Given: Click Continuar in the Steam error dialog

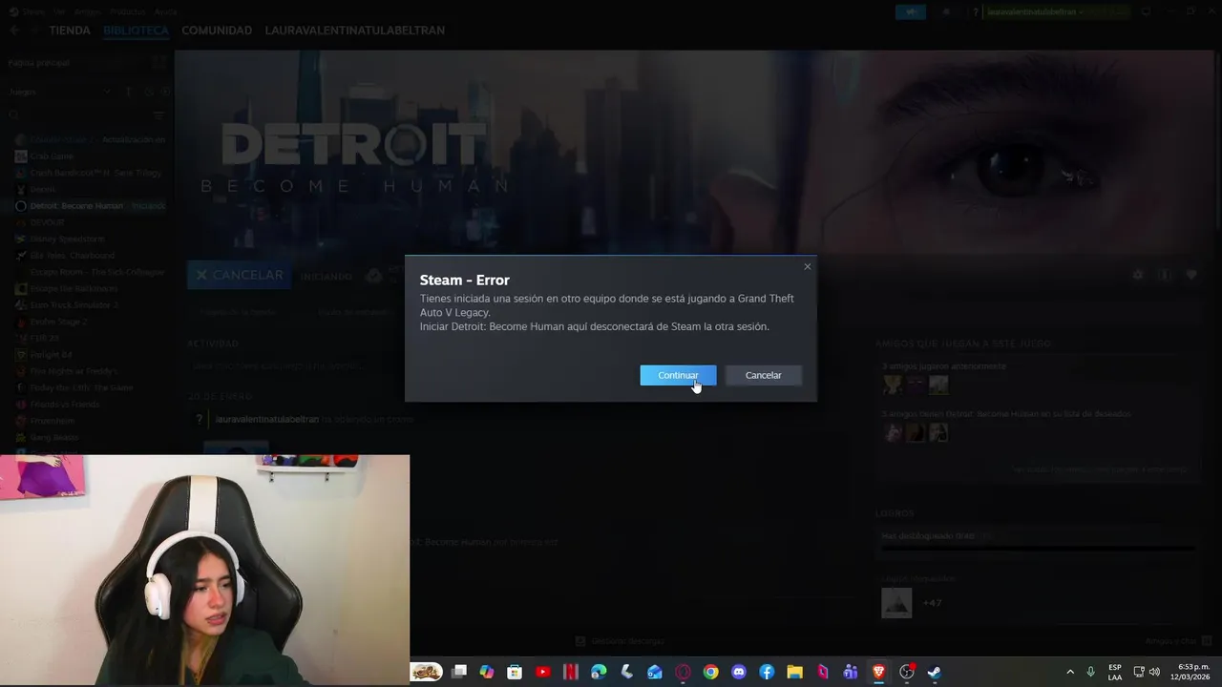Looking at the screenshot, I should pos(678,375).
